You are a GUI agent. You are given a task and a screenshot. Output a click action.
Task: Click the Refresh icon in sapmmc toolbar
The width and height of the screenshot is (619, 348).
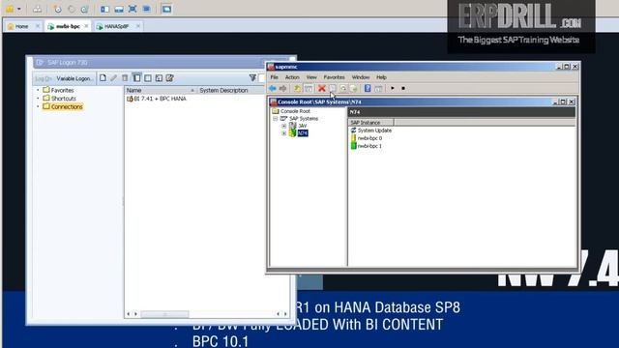(343, 88)
